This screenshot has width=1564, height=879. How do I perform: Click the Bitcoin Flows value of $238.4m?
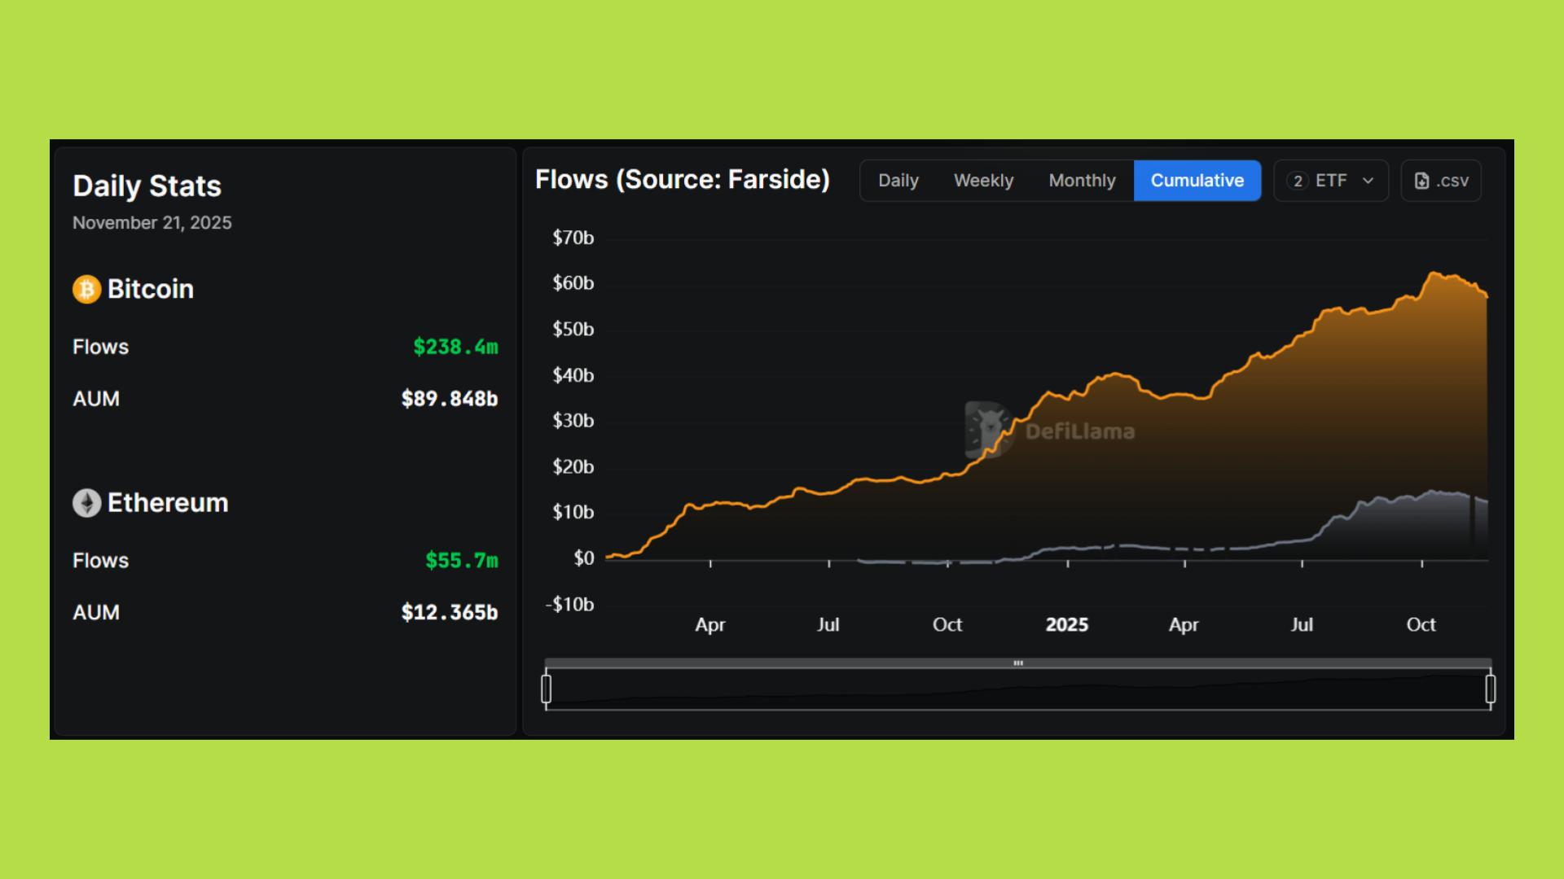point(455,348)
